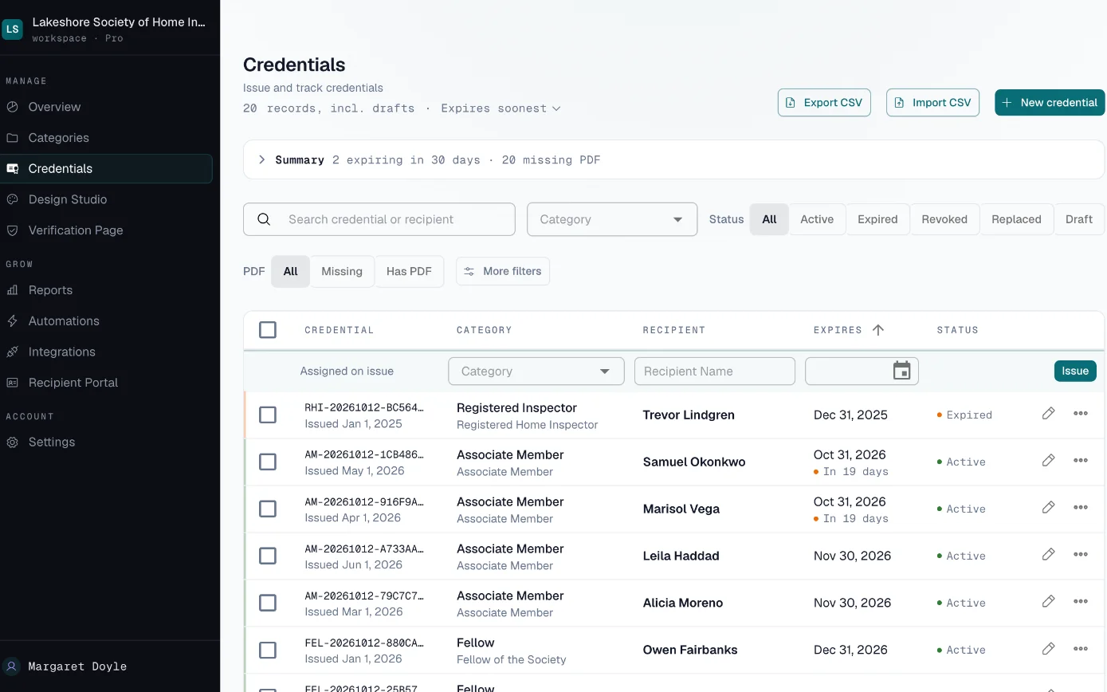Edit Alicia Moreno's credential via pencil icon

(x=1048, y=601)
